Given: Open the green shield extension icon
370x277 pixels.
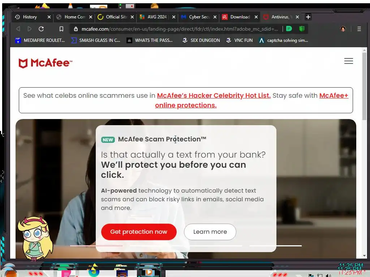Looking at the screenshot, I should pos(302,29).
